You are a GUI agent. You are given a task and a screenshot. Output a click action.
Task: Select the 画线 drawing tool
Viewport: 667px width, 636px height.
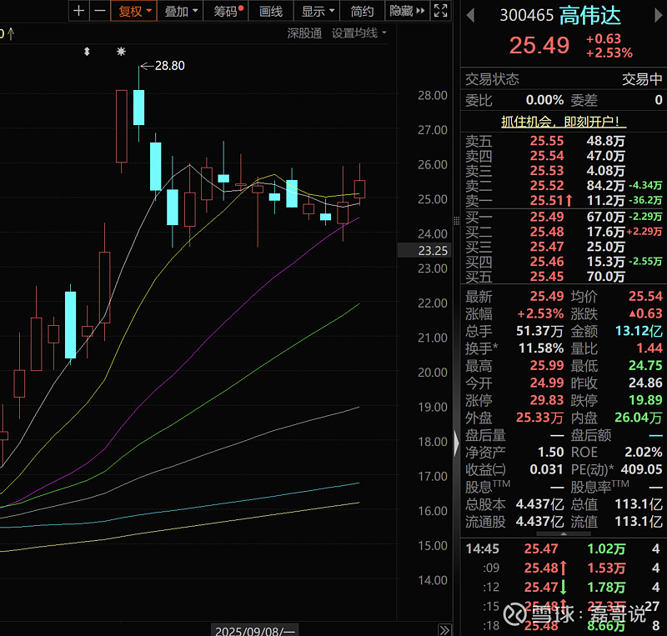[x=271, y=11]
